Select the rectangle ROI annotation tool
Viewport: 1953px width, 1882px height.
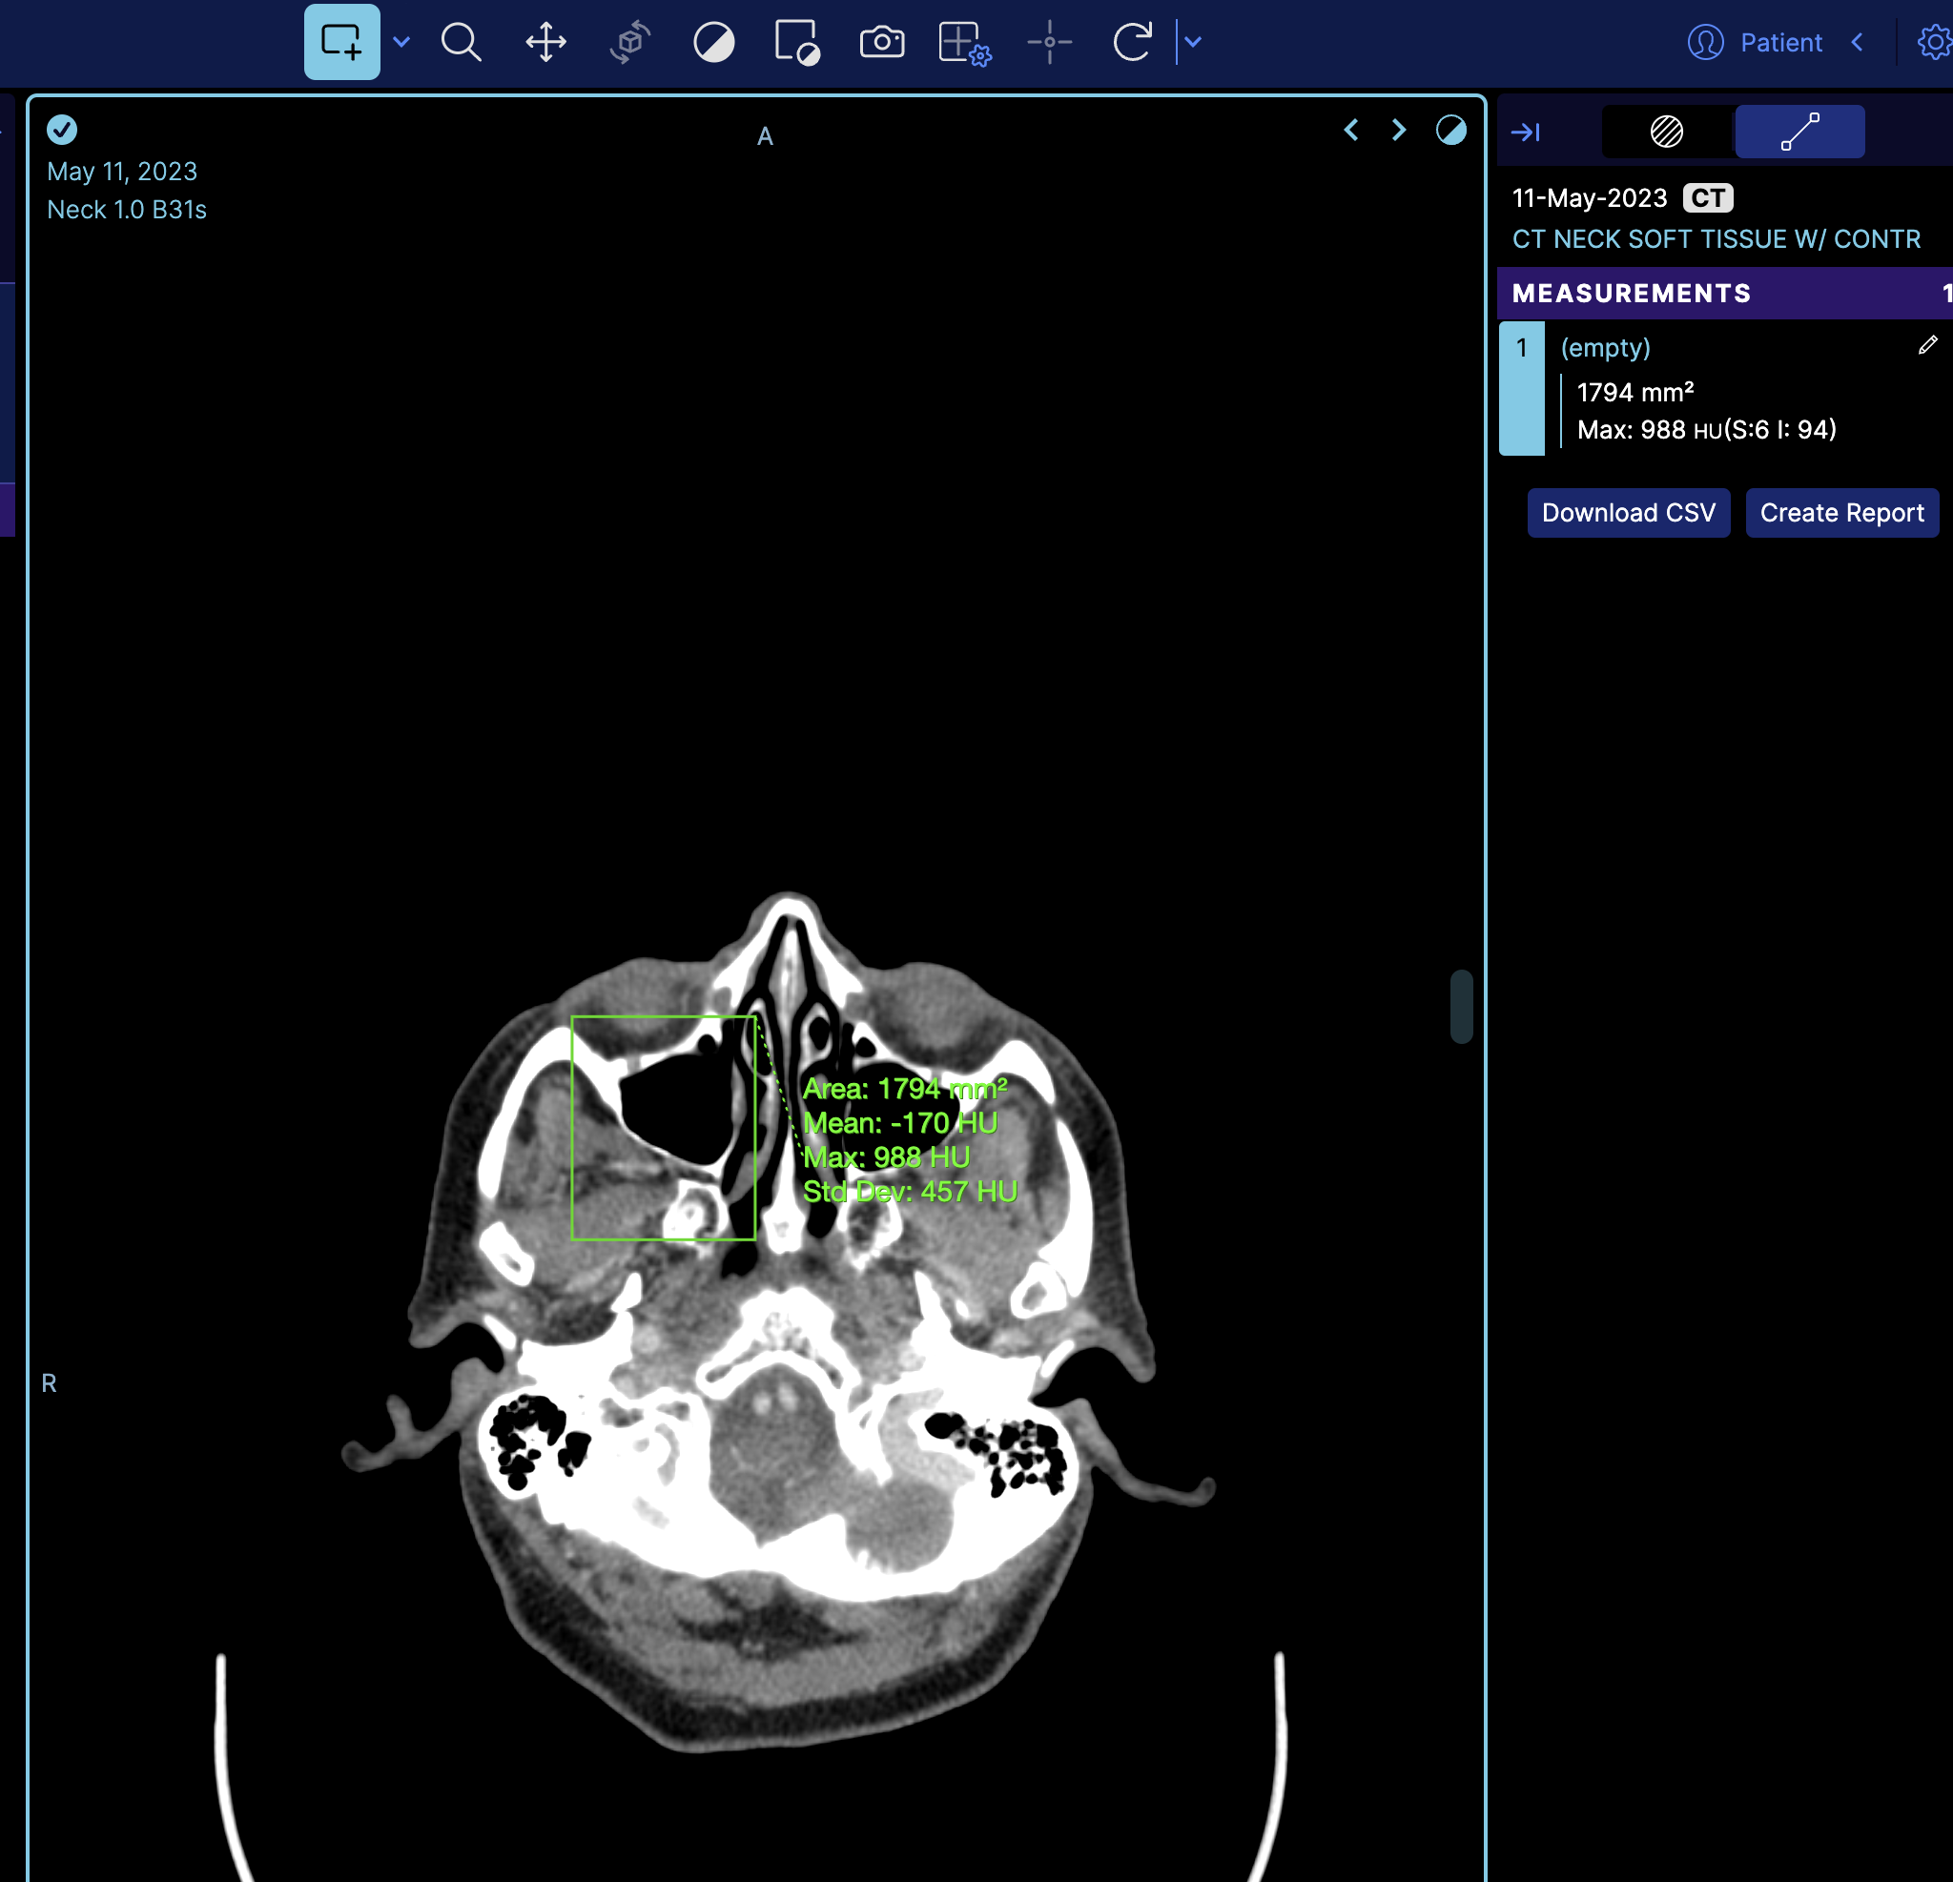pyautogui.click(x=340, y=42)
